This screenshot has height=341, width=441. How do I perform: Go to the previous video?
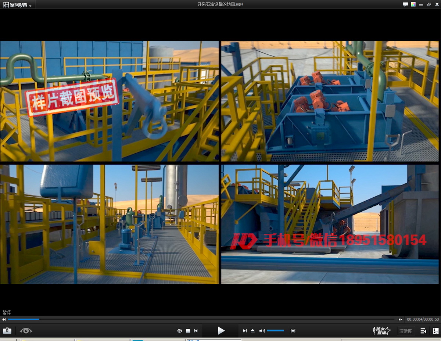pyautogui.click(x=196, y=331)
